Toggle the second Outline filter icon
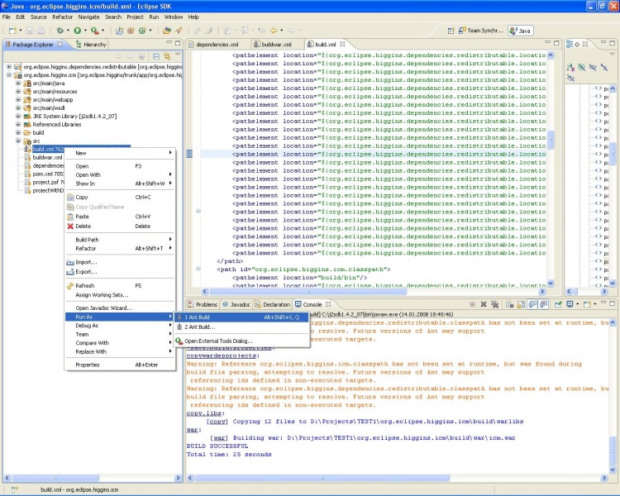The image size is (620, 496). pyautogui.click(x=582, y=68)
